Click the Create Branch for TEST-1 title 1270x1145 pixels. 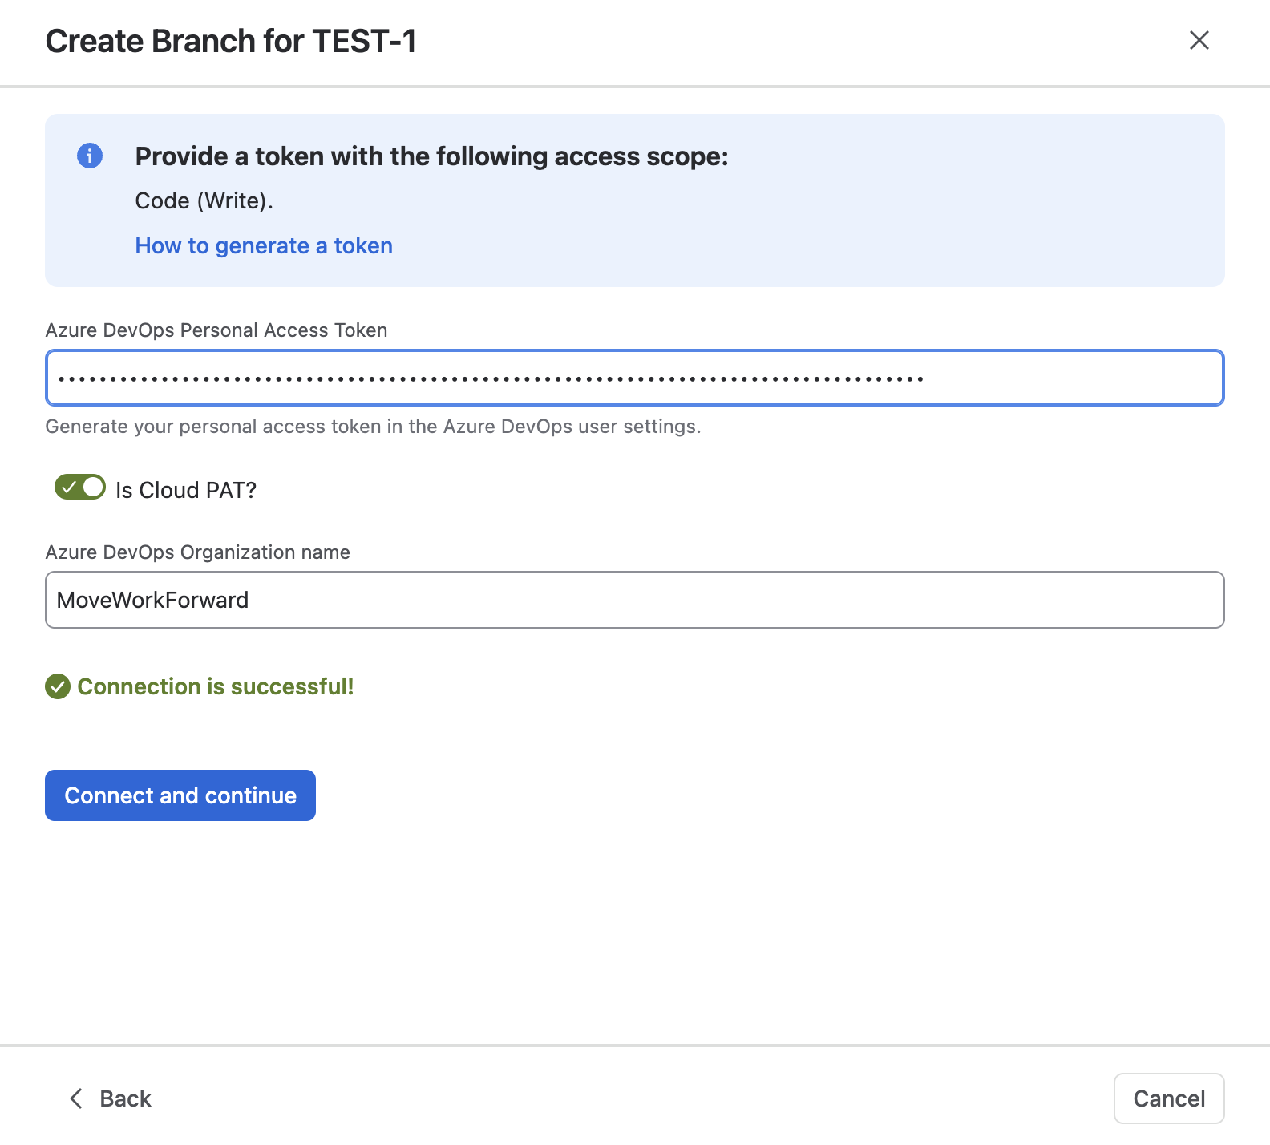[x=231, y=41]
